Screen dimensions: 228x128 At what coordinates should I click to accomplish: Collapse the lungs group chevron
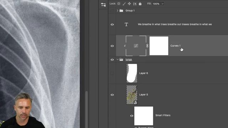118,59
